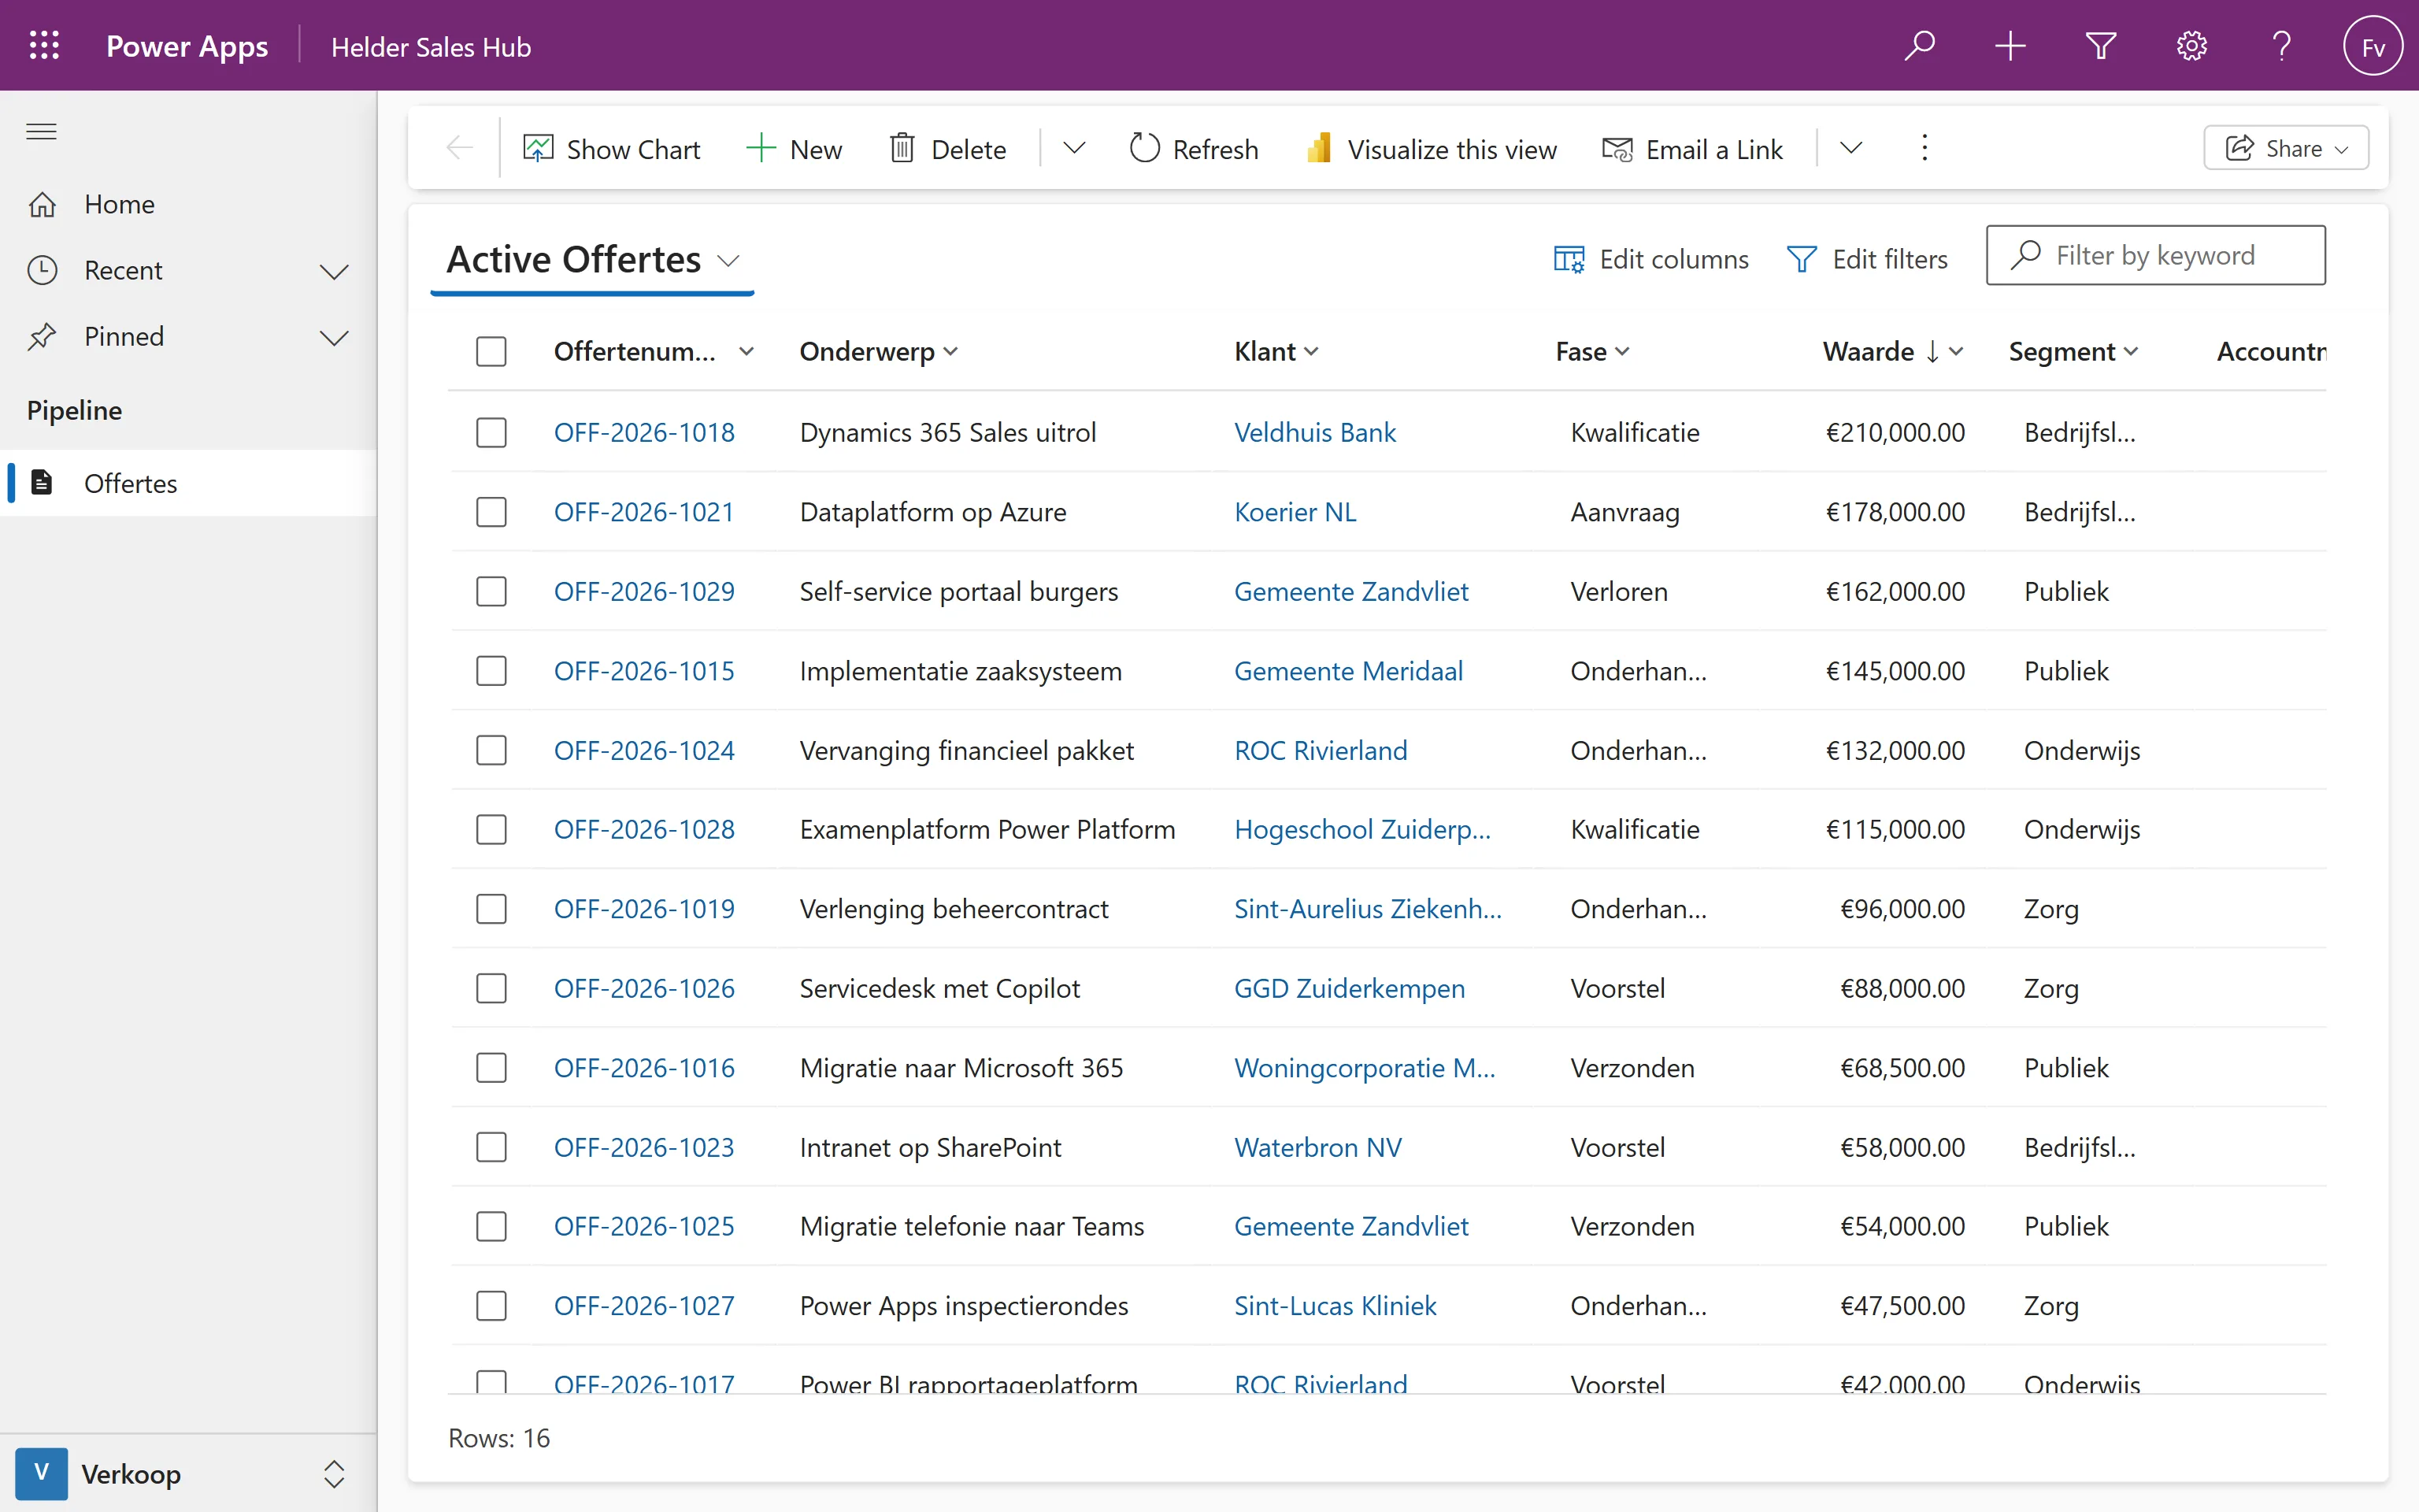Open help question mark icon
The width and height of the screenshot is (2419, 1512).
pos(2282,46)
